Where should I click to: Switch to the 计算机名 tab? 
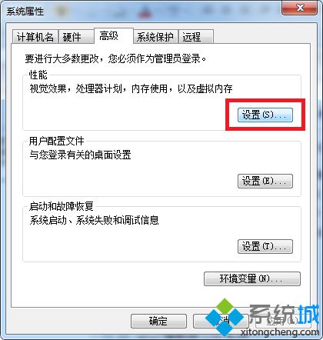tap(35, 37)
